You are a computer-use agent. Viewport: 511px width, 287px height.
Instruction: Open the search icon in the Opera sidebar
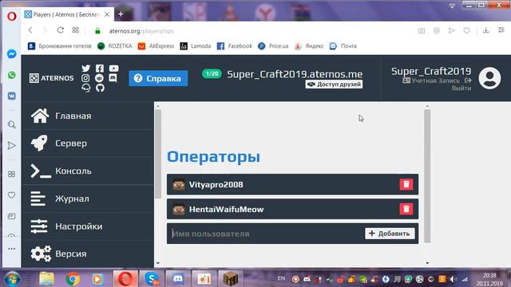click(12, 124)
